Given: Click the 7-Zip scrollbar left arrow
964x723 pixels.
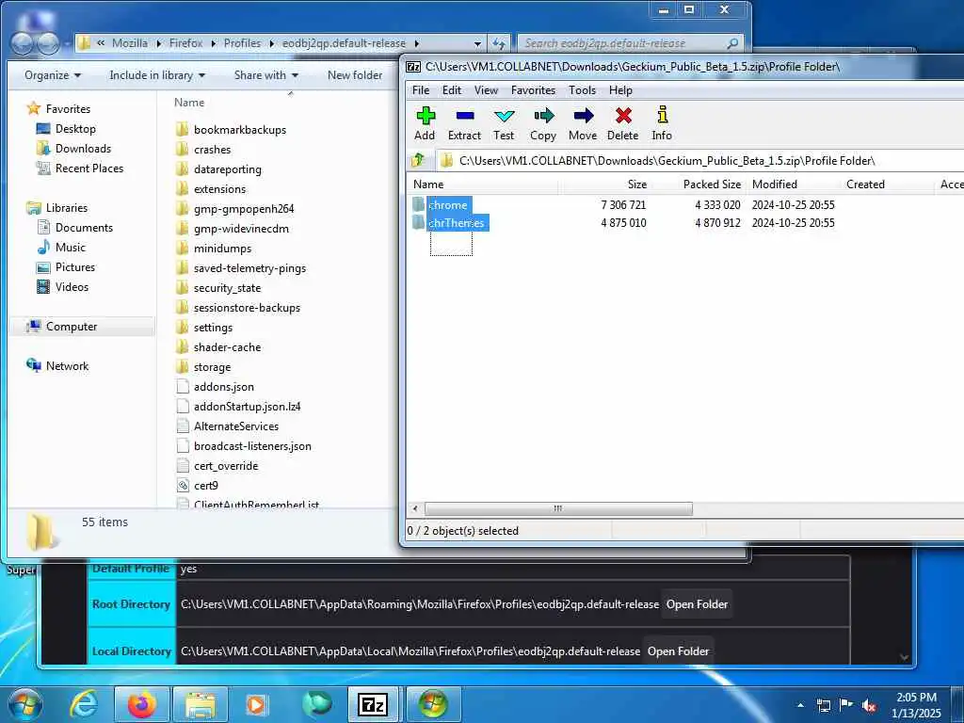Looking at the screenshot, I should point(415,508).
